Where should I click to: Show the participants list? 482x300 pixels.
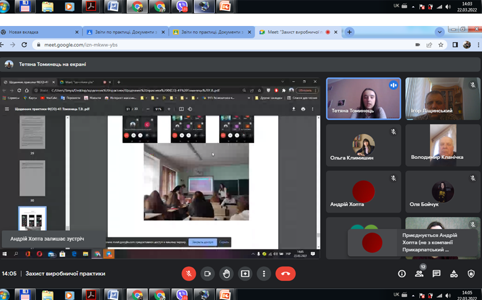coord(419,273)
